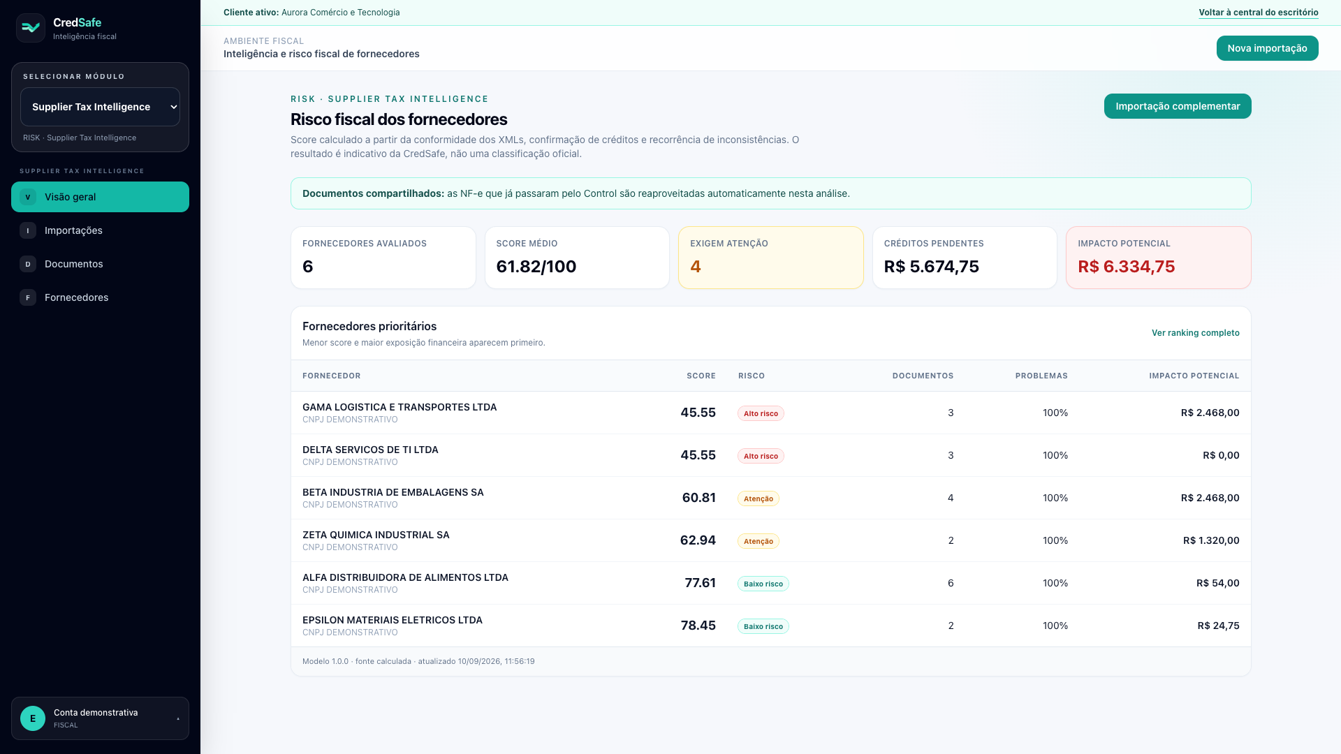Image resolution: width=1341 pixels, height=754 pixels.
Task: Select the Exigem atenção card
Action: tap(771, 258)
